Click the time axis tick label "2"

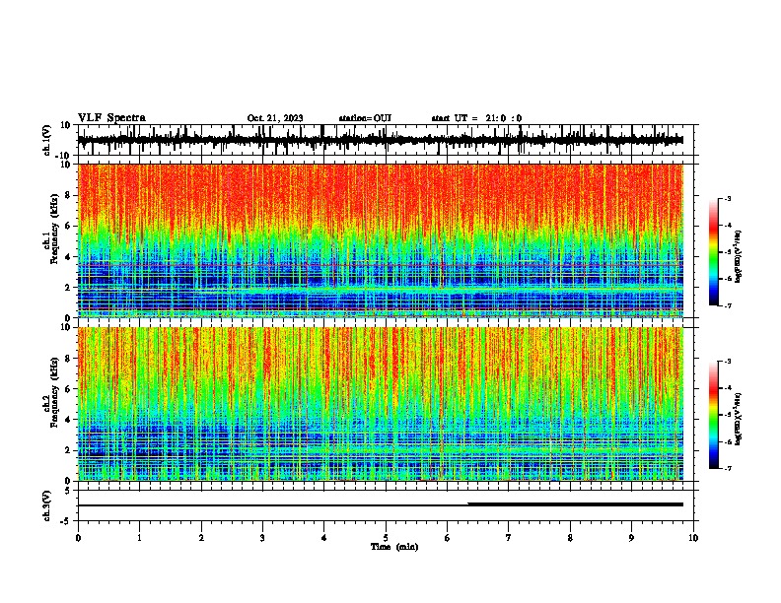[x=201, y=538]
